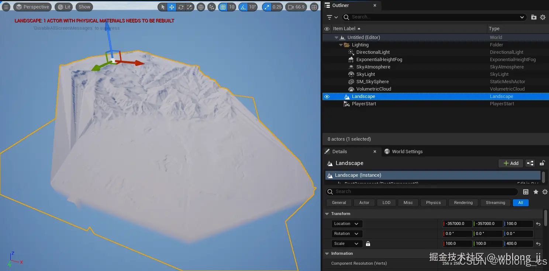Open Outliner settings gear icon
Image resolution: width=549 pixels, height=271 pixels.
click(543, 17)
